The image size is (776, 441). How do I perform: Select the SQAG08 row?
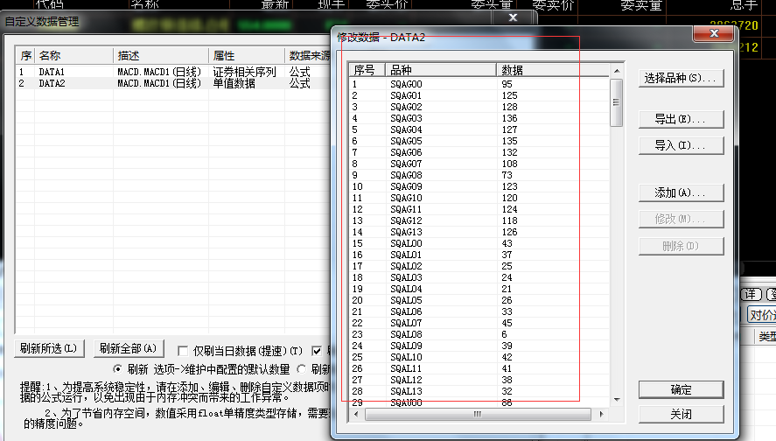[x=479, y=175]
